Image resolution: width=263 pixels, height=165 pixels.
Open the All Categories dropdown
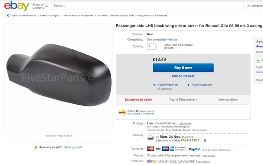(x=254, y=6)
